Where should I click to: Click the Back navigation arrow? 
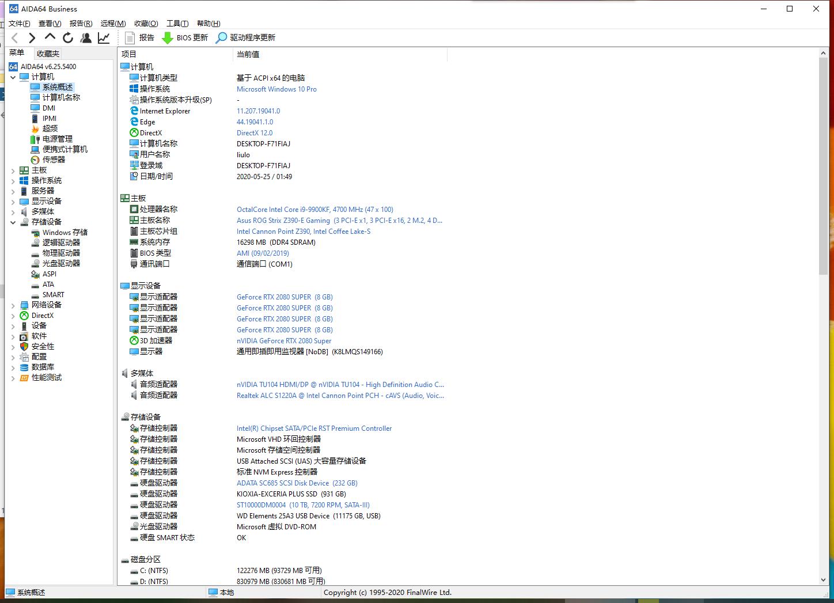[15, 38]
